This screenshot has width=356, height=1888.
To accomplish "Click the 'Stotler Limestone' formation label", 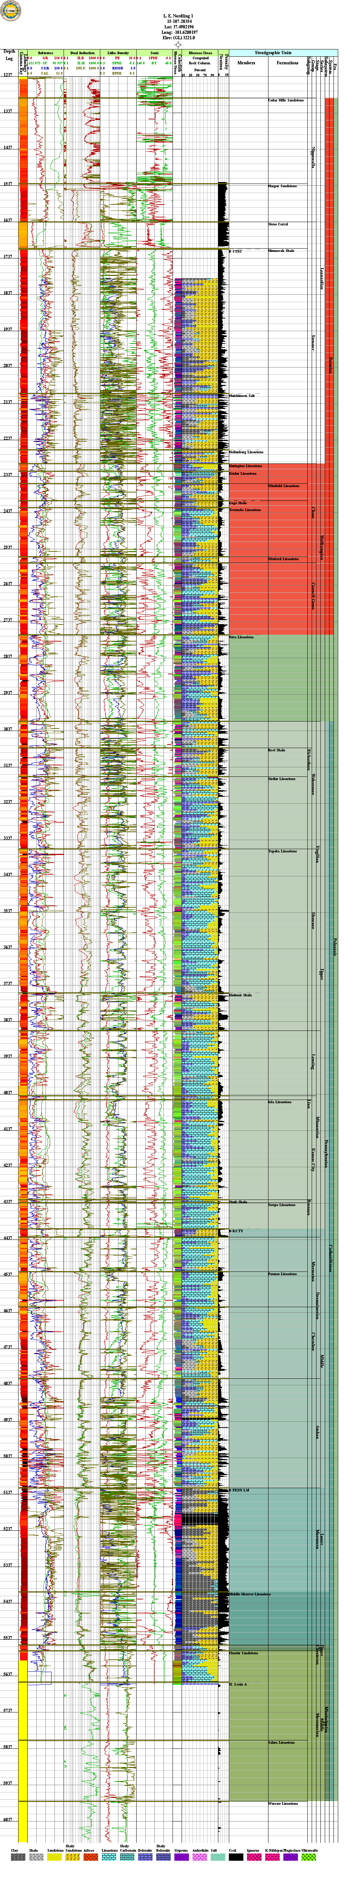I will (x=282, y=778).
